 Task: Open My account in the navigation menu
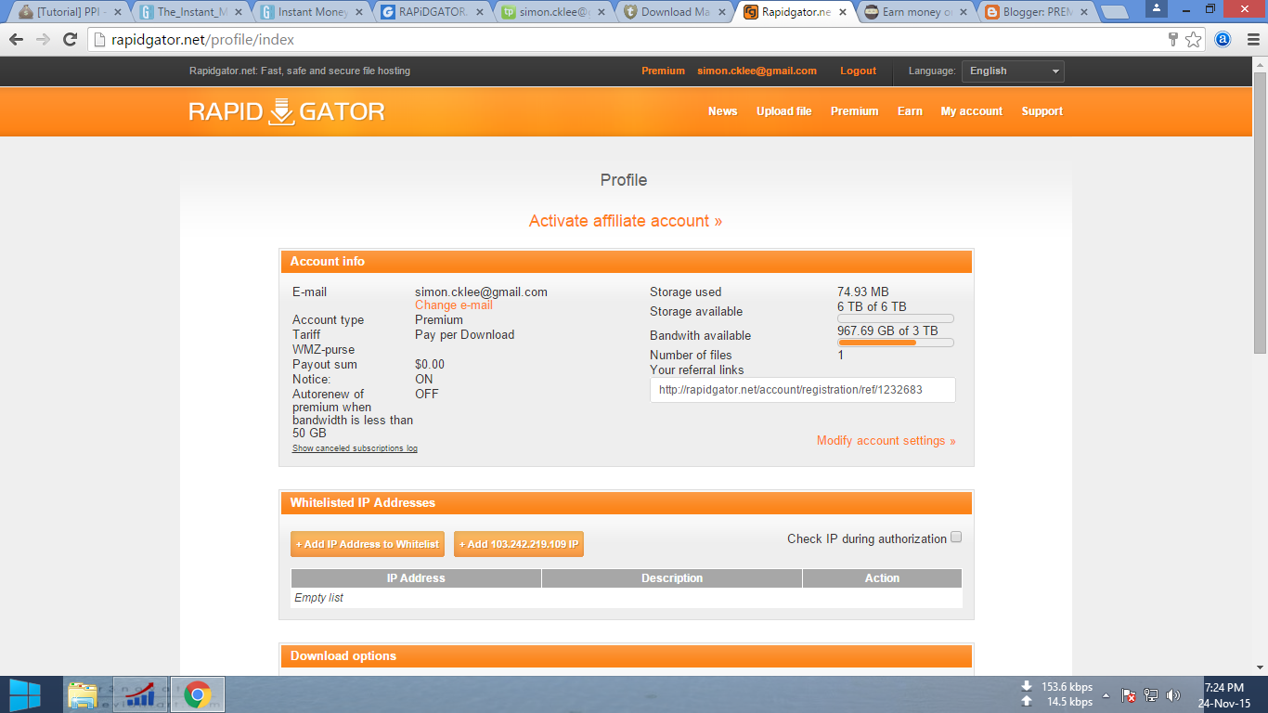tap(971, 111)
